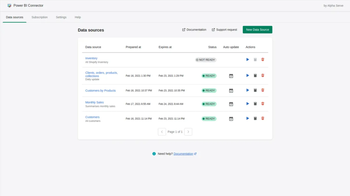The image size is (350, 196).
Task: Click the New Data Source button
Action: coord(257,30)
